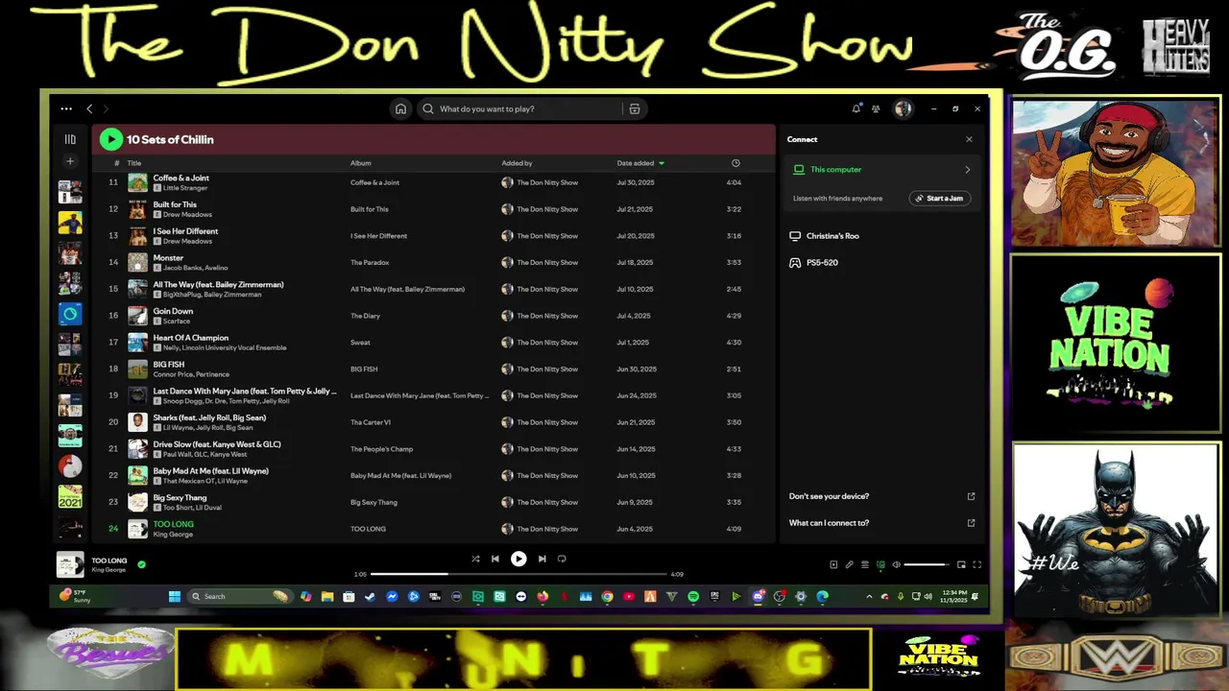The image size is (1229, 691).
Task: Open the 2021 playlist in library sidebar
Action: click(x=70, y=496)
